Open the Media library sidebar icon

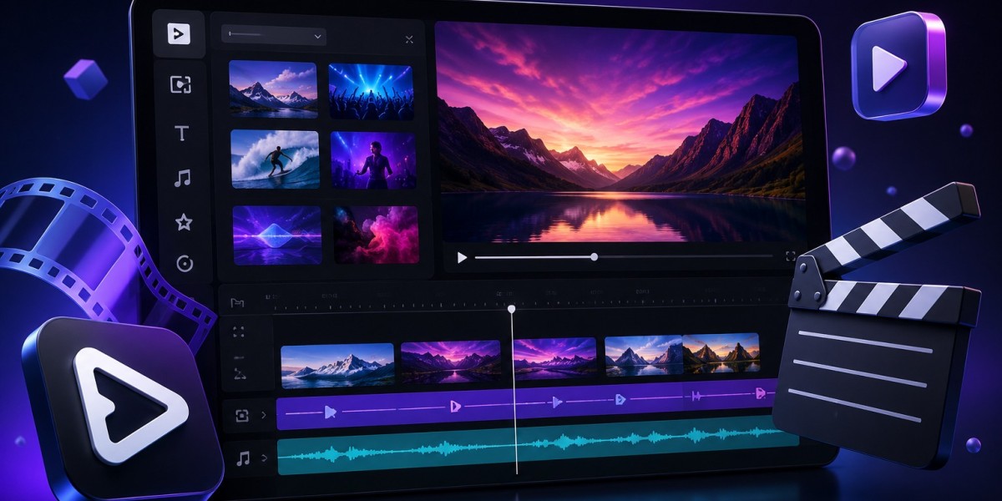180,84
